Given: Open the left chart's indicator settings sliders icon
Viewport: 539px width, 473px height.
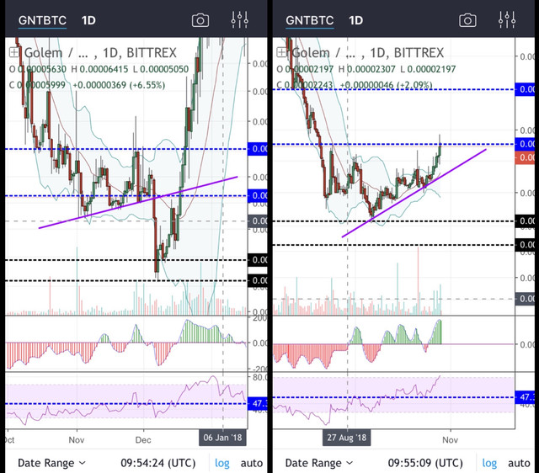Looking at the screenshot, I should [239, 20].
